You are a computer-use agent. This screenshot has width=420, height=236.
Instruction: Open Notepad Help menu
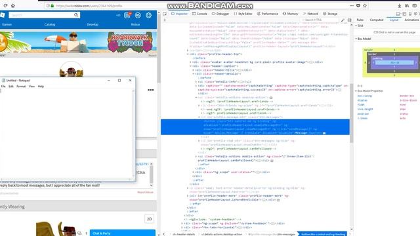click(x=41, y=87)
